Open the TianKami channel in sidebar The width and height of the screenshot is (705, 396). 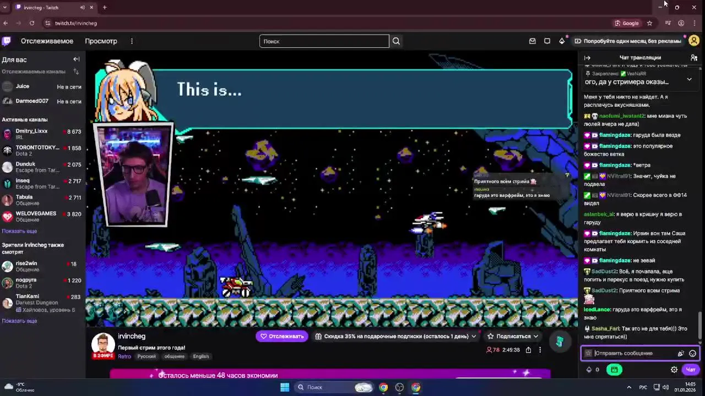pyautogui.click(x=42, y=302)
